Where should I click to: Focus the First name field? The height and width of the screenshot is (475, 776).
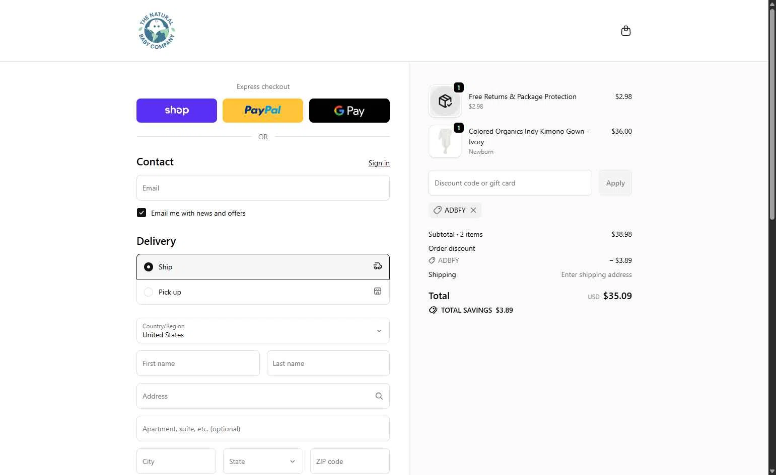(x=198, y=363)
